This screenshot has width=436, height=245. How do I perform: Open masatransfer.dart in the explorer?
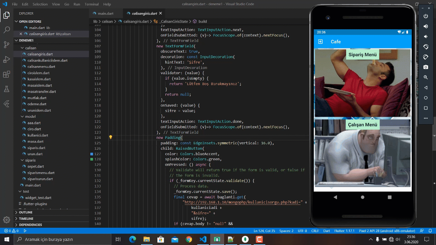coord(42,92)
